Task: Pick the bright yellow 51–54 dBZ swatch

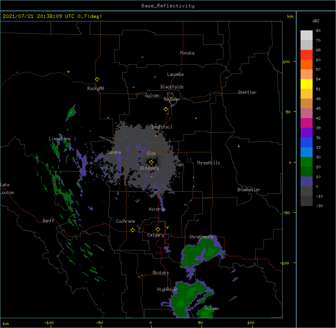Action: coord(306,84)
